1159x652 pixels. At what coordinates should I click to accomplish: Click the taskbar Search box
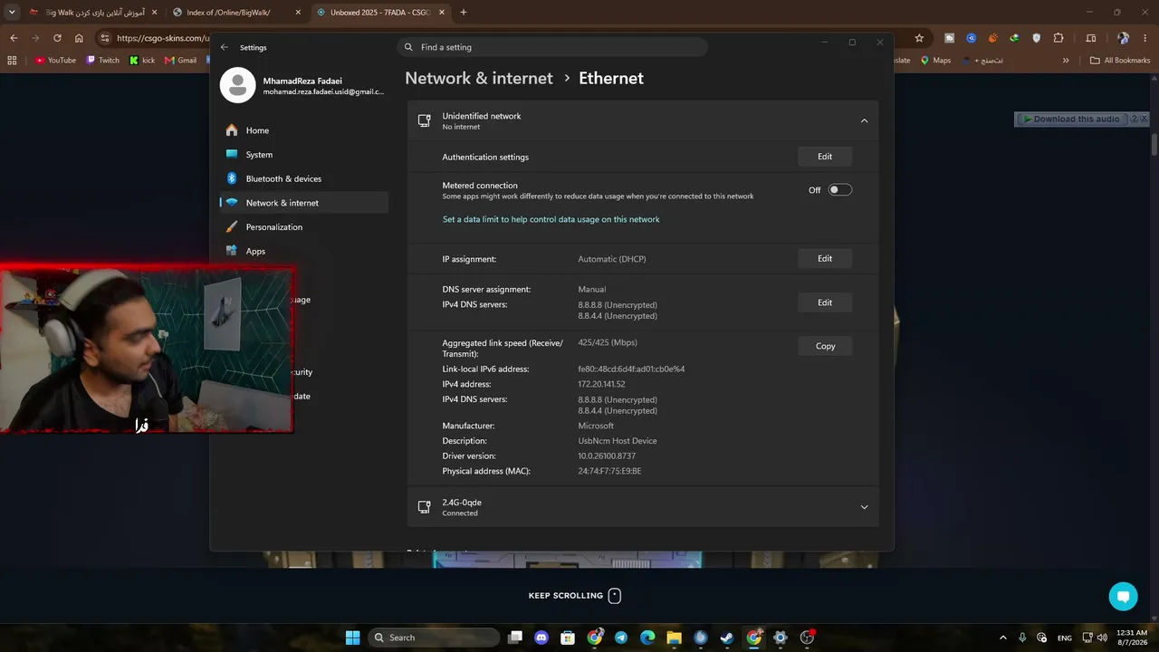click(435, 638)
